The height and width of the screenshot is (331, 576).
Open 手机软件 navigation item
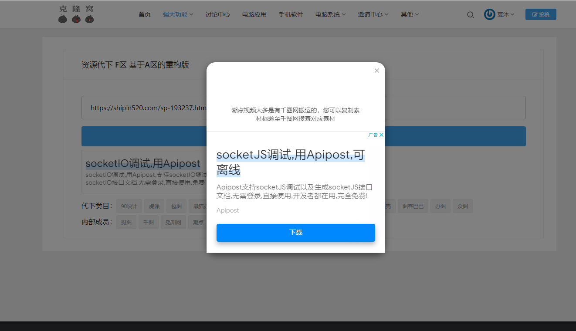pos(291,14)
